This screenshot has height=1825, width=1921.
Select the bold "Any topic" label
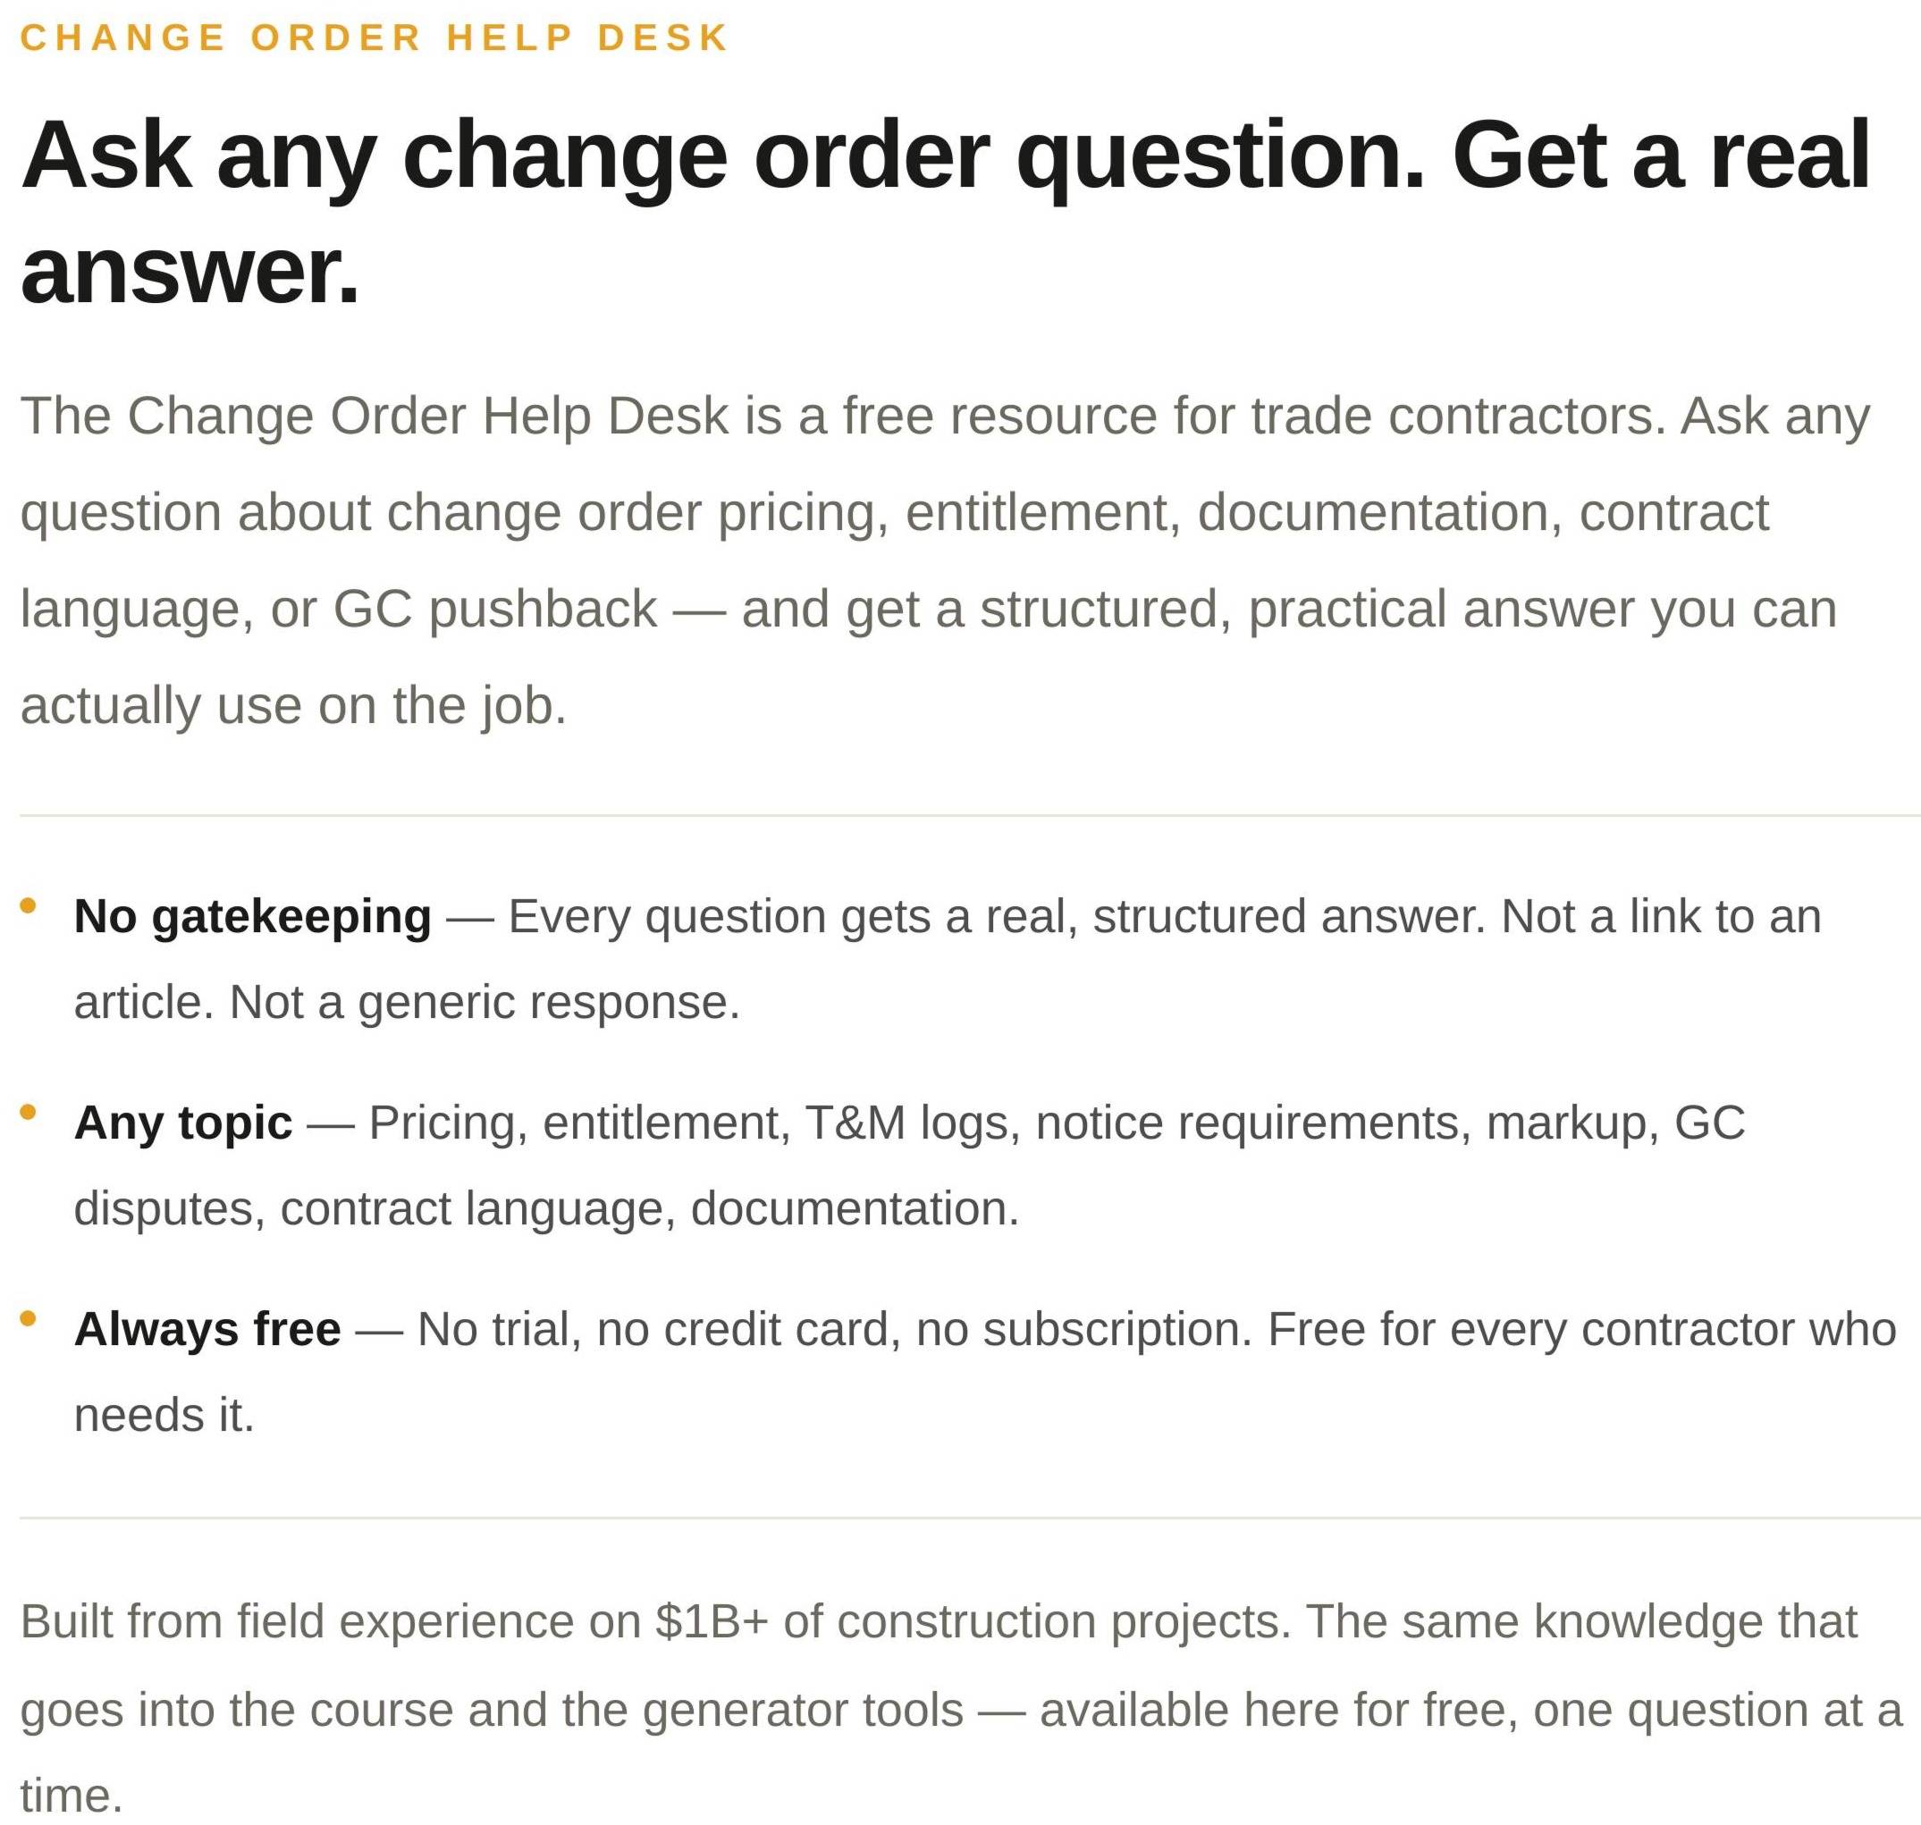click(x=183, y=1123)
